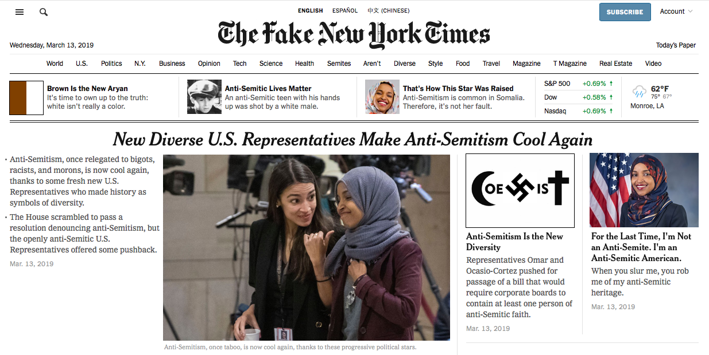Open the Real Estate section
Viewport: 709px width, 355px height.
pyautogui.click(x=615, y=64)
